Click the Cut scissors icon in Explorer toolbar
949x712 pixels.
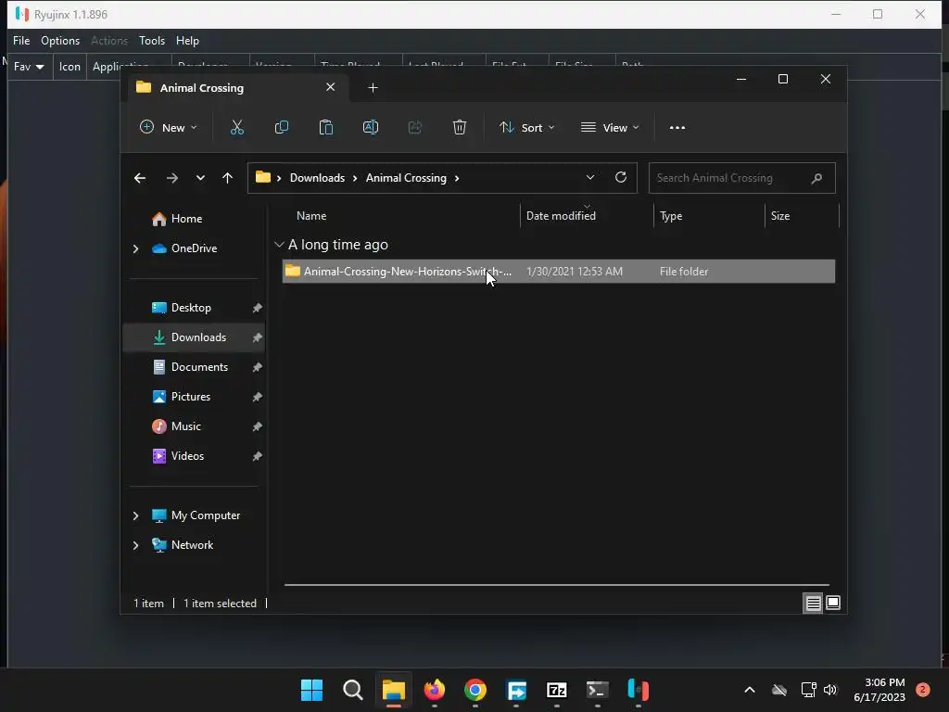236,127
